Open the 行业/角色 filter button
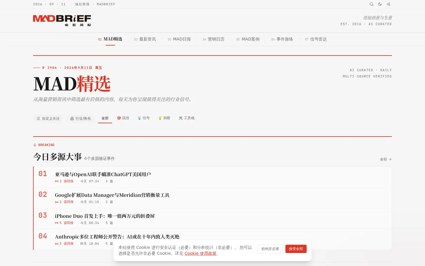The image size is (425, 266). pos(81,119)
